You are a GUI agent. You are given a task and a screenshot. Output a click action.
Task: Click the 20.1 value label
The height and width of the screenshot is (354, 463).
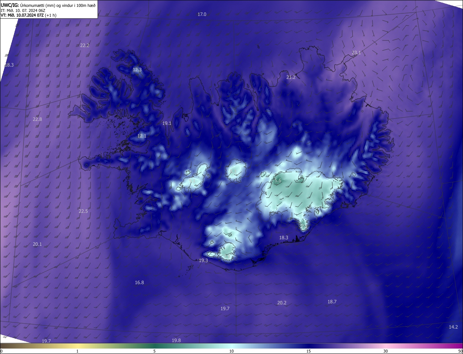(x=37, y=244)
